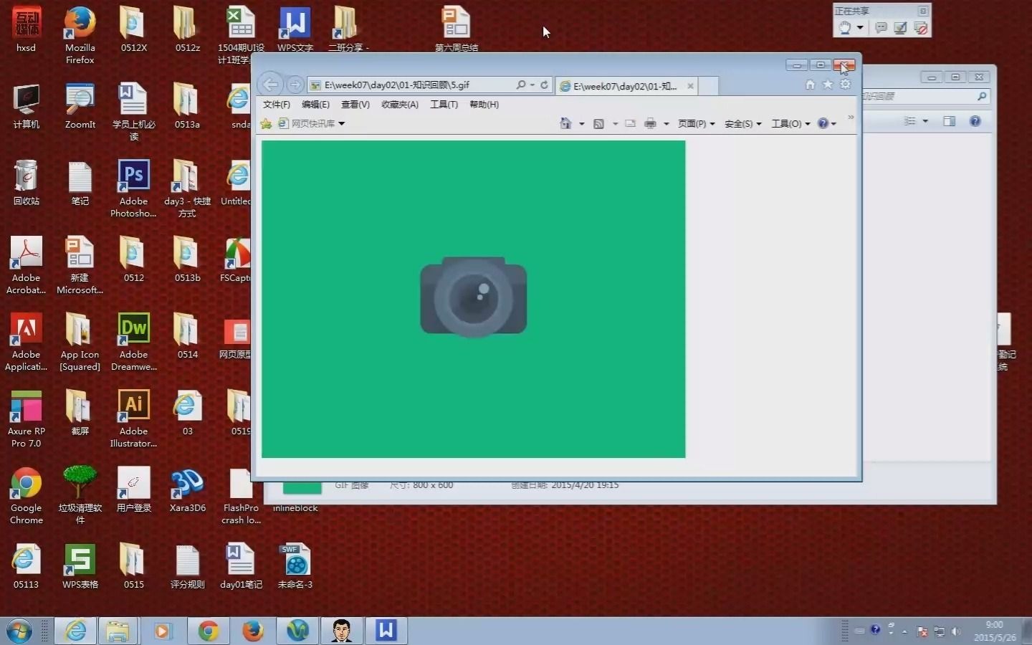Click the green camera GIF image
This screenshot has height=645, width=1032.
473,299
